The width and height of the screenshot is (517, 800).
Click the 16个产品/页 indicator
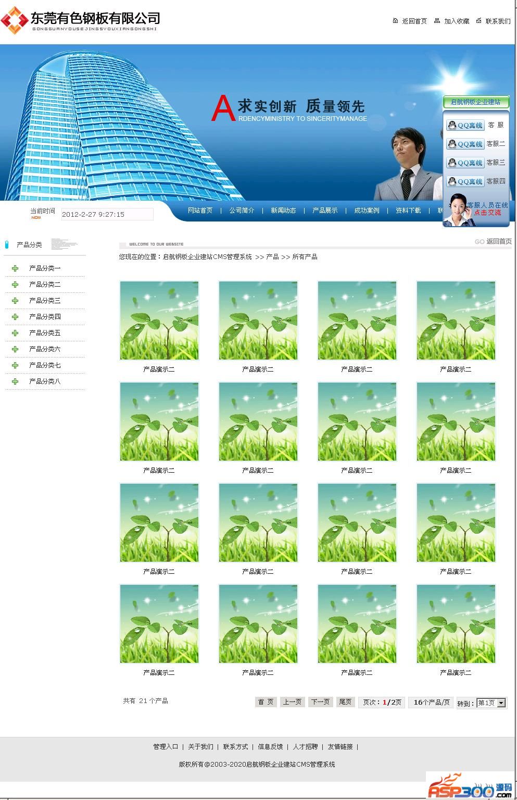[x=431, y=703]
